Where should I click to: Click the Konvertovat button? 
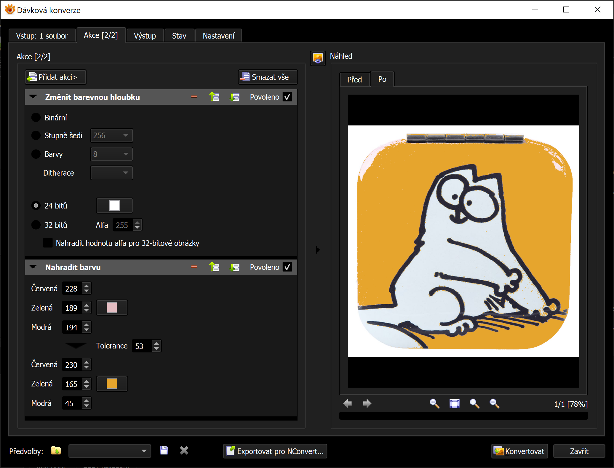(519, 451)
